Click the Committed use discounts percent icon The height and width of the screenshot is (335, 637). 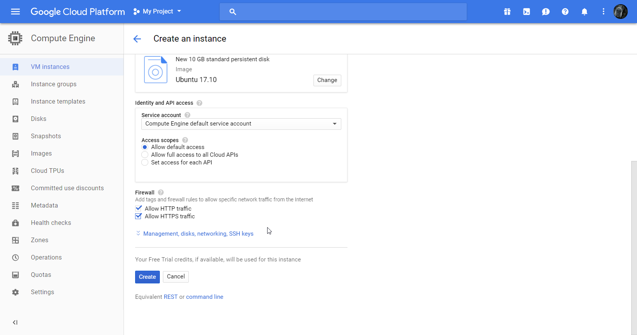click(x=15, y=188)
